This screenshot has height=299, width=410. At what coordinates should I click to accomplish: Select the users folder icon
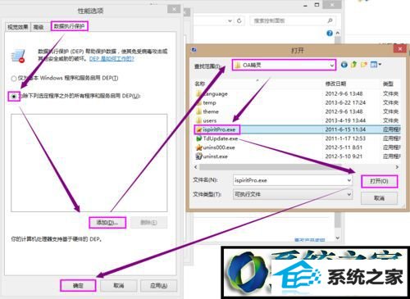point(199,120)
